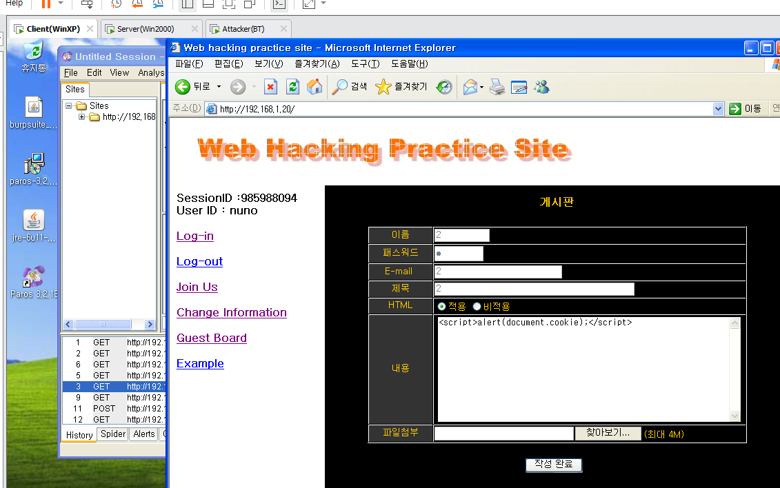Click the 이름 name input field
The height and width of the screenshot is (488, 780).
point(461,235)
